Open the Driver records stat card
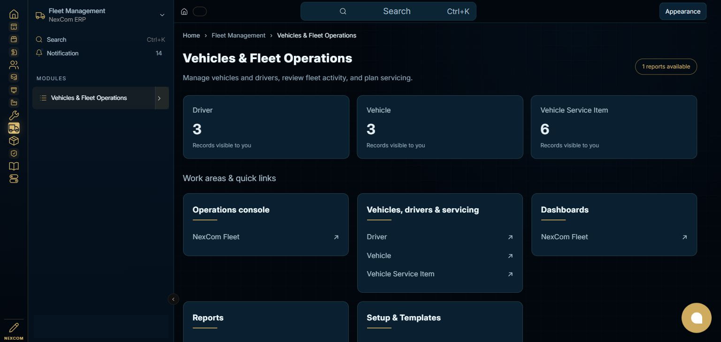Screen dimensions: 721x342 coord(266,127)
